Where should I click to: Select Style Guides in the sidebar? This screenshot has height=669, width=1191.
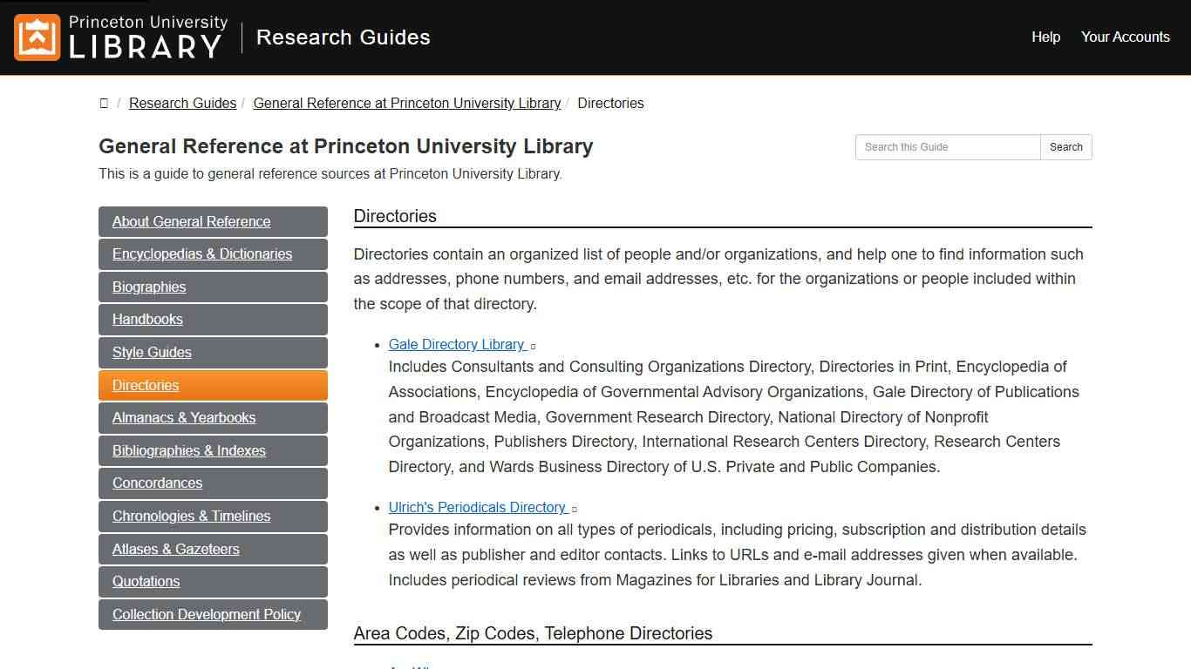pyautogui.click(x=152, y=352)
